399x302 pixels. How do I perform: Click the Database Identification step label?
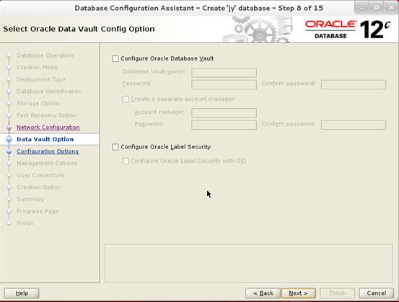[x=49, y=92]
